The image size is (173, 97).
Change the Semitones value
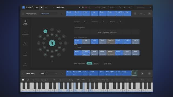pos(103,22)
